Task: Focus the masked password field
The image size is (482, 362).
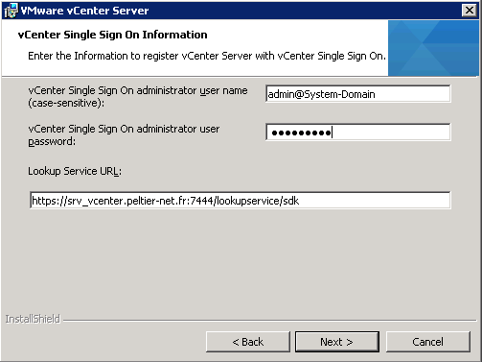Action: coord(358,132)
